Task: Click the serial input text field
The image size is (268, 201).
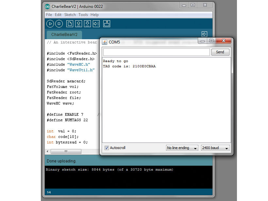Action: point(157,52)
